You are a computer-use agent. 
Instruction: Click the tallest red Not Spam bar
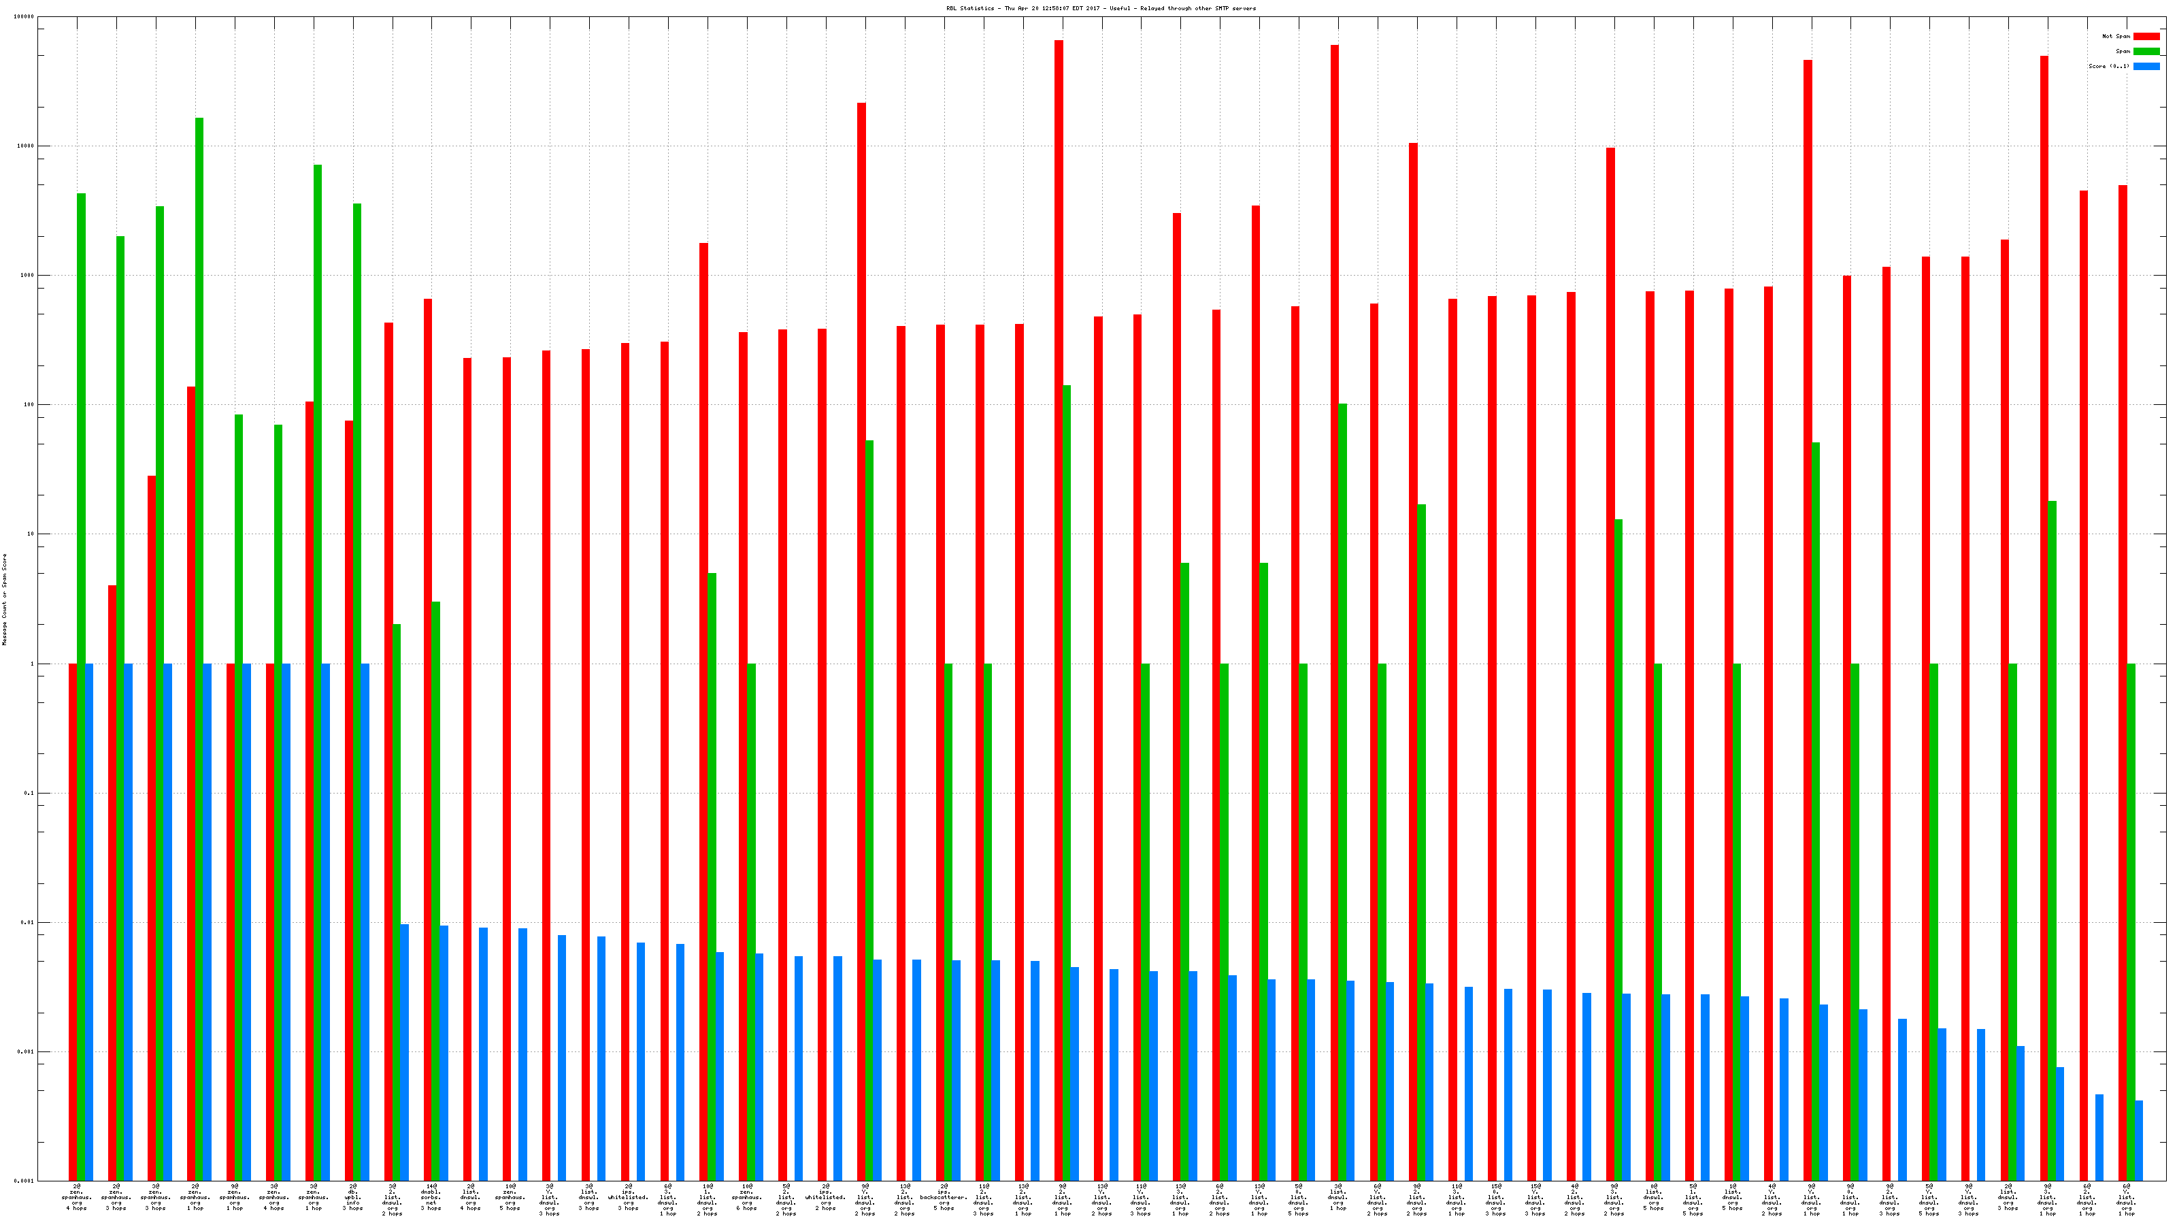point(1059,592)
